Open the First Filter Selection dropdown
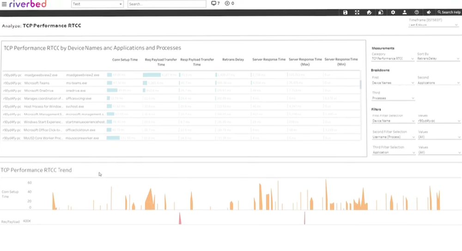This screenshot has width=462, height=251. 394,121
